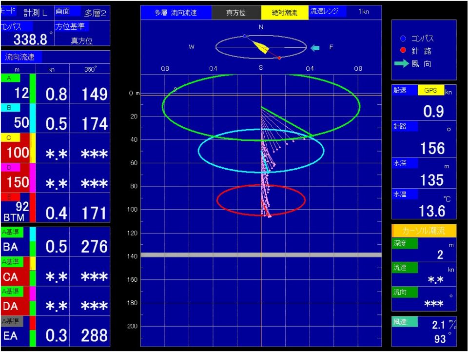Click the 多層2 screen value

pos(95,13)
